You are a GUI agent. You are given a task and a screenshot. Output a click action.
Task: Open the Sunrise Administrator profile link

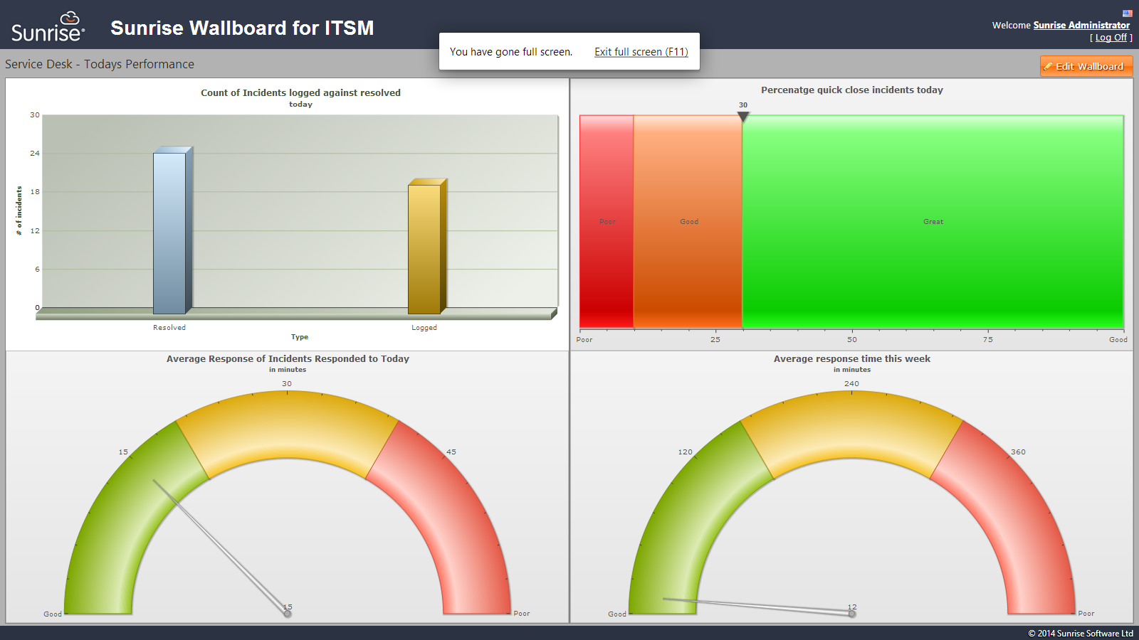click(1081, 25)
